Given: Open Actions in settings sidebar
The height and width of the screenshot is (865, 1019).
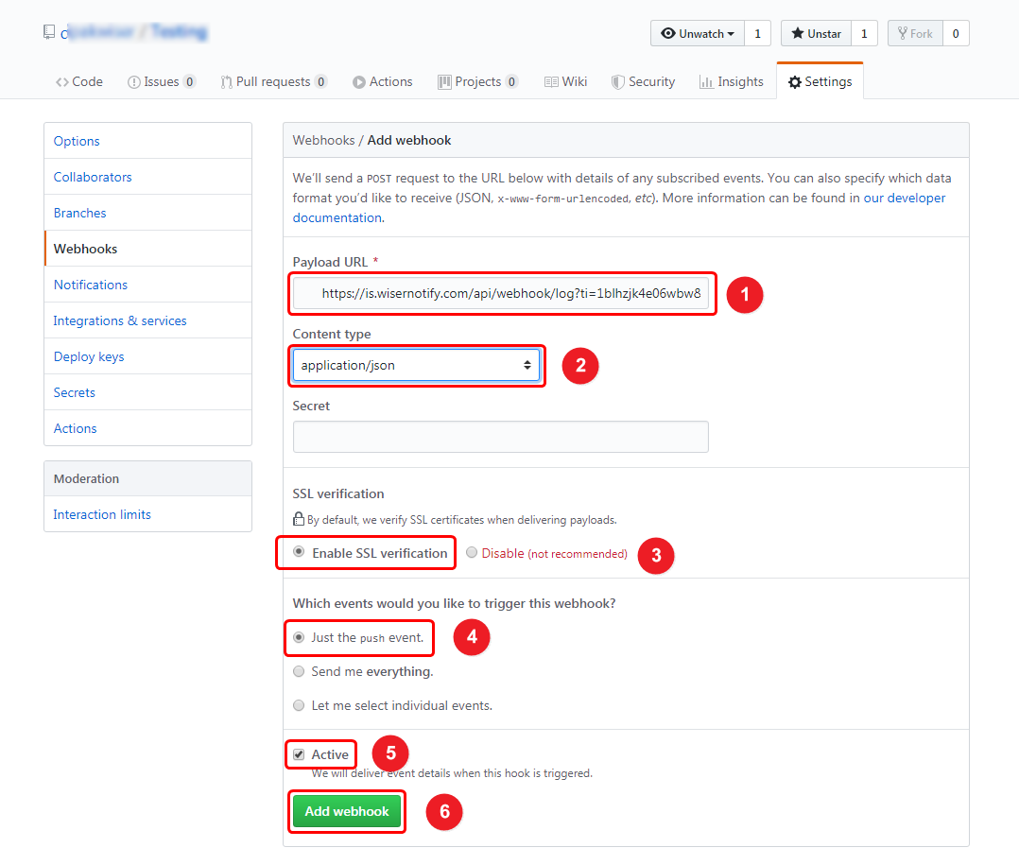Looking at the screenshot, I should coord(148,428).
